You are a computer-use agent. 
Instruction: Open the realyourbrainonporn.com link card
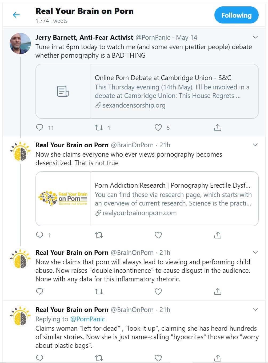tap(147, 199)
